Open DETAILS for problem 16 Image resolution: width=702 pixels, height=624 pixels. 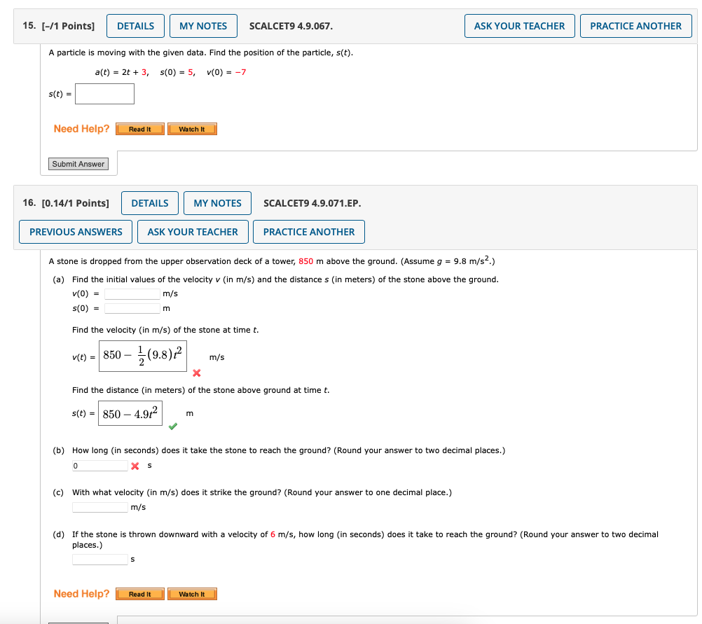click(149, 203)
